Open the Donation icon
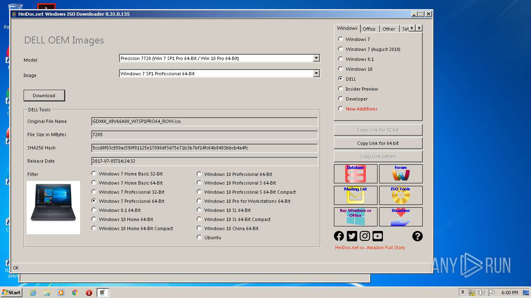This screenshot has width=531, height=298. pos(401,217)
